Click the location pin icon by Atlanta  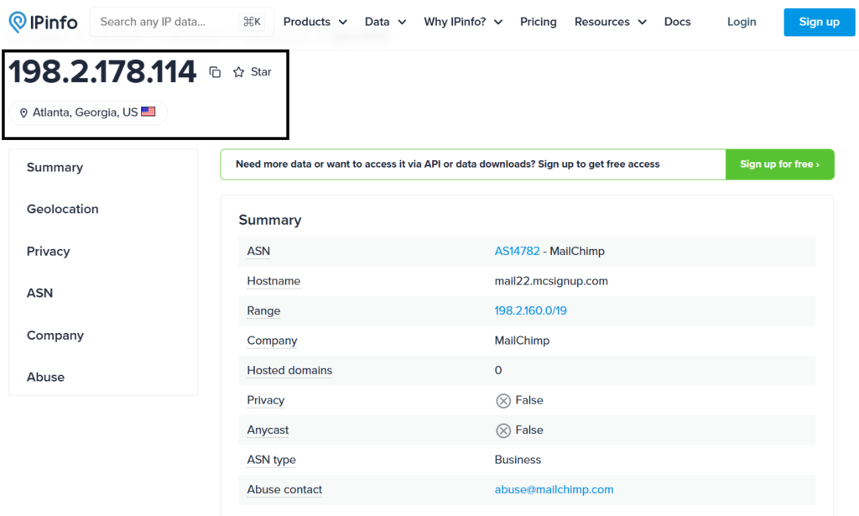coord(23,112)
